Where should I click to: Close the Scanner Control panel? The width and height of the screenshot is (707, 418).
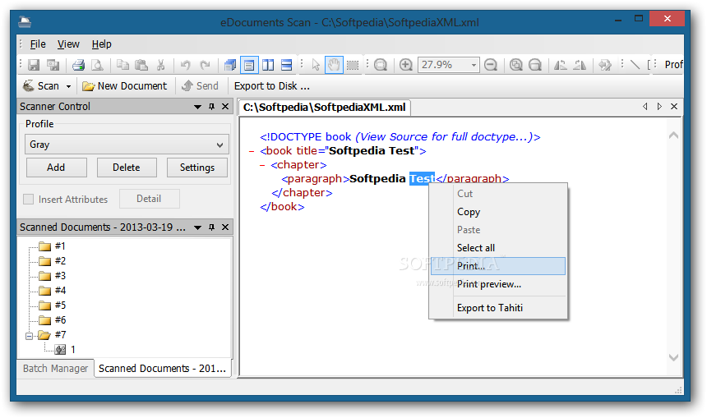pos(225,107)
